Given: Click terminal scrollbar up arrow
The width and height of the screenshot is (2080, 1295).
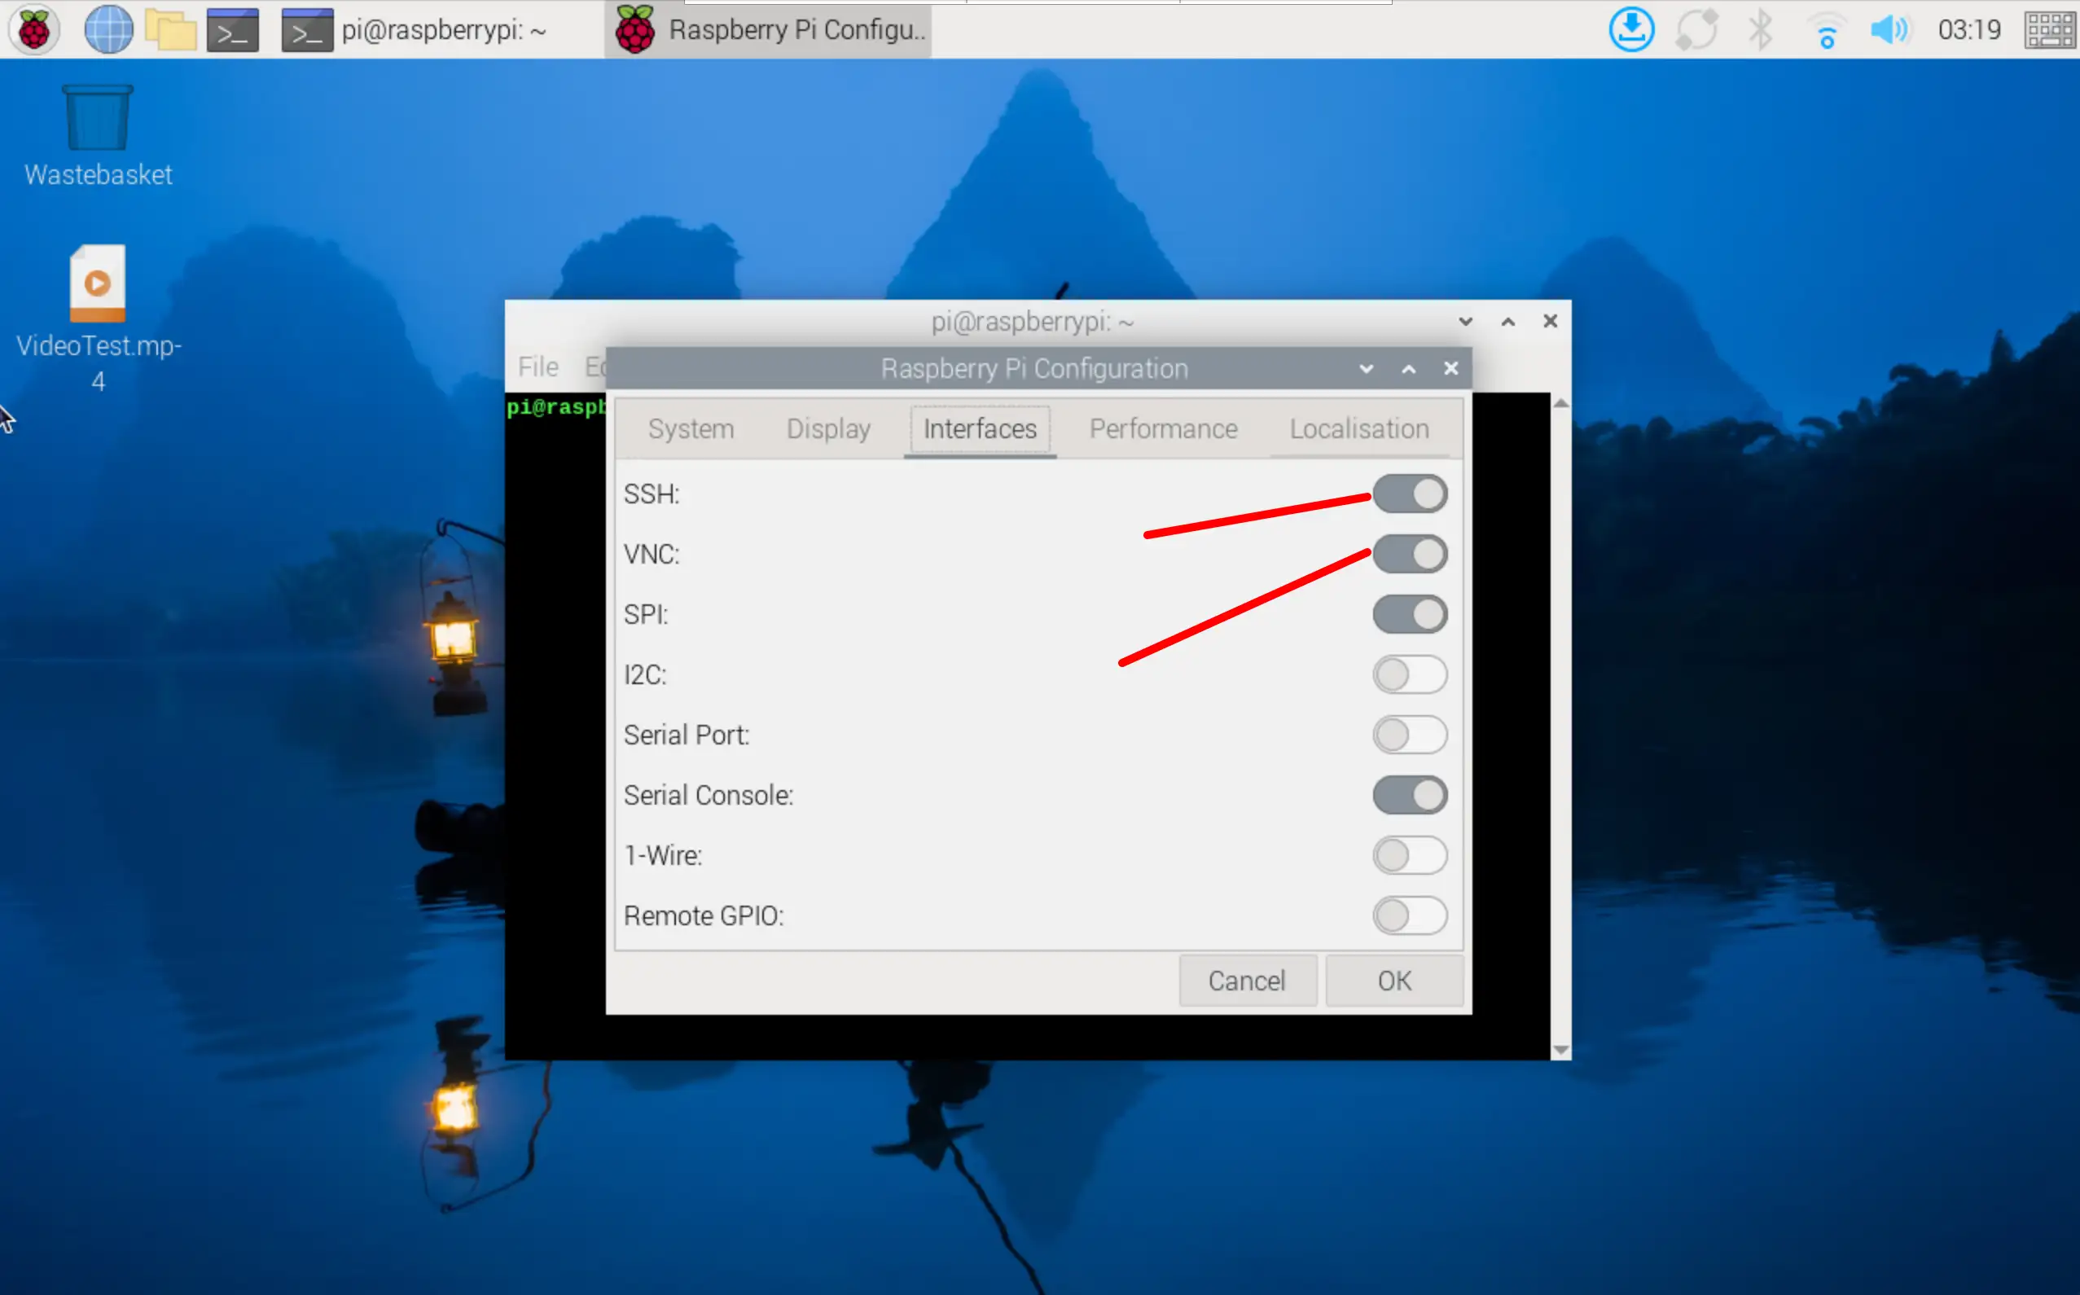Looking at the screenshot, I should click(1561, 403).
